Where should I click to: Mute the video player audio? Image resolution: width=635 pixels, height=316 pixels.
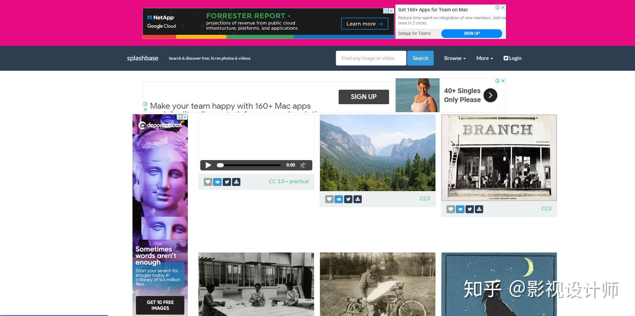tap(303, 165)
